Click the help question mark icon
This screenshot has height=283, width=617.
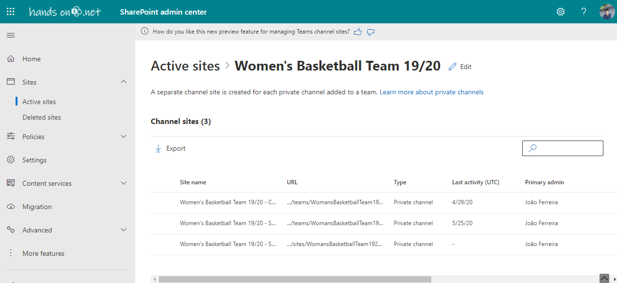pos(584,12)
